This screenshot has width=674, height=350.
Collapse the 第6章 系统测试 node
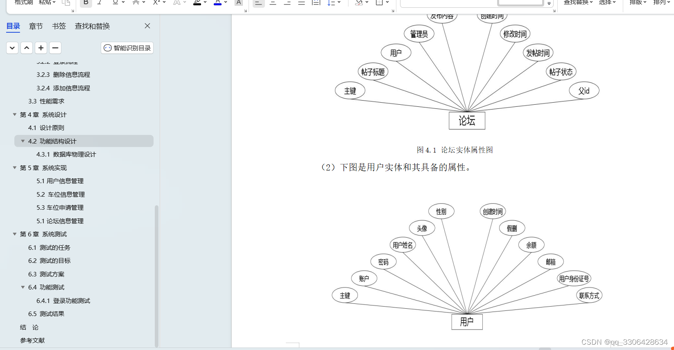tap(15, 234)
